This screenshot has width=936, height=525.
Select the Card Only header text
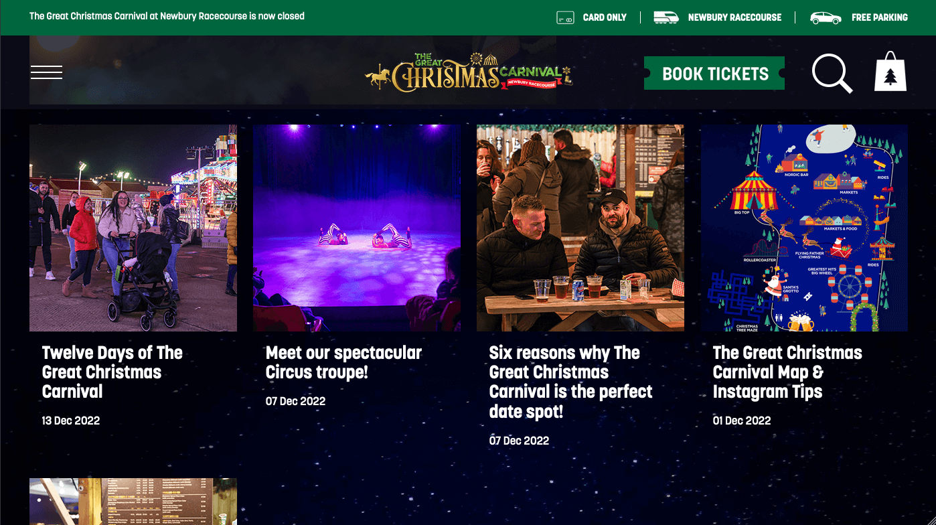[x=605, y=17]
